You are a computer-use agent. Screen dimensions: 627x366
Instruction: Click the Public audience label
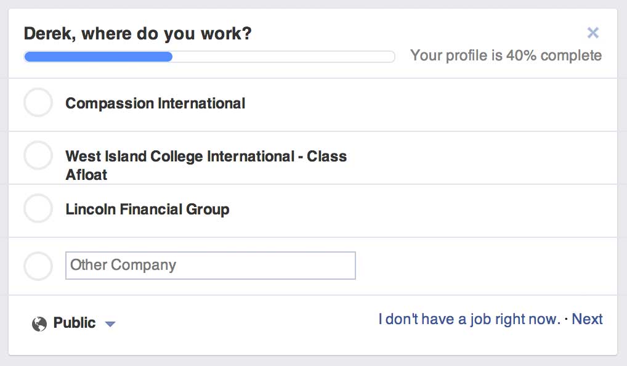pyautogui.click(x=75, y=323)
